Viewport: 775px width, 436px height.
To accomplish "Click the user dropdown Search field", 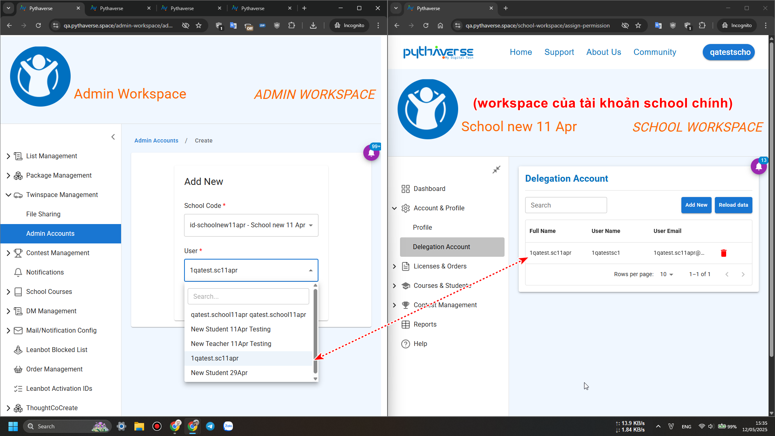I will tap(248, 296).
